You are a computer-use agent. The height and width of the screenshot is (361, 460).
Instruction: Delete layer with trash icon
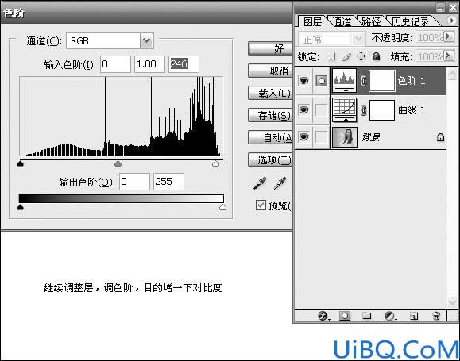click(x=436, y=316)
